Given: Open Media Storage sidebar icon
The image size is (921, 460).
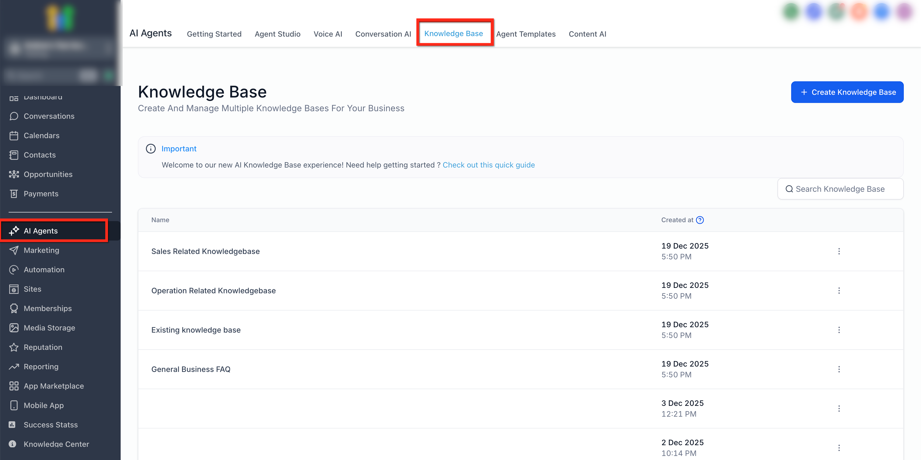Looking at the screenshot, I should 13,328.
